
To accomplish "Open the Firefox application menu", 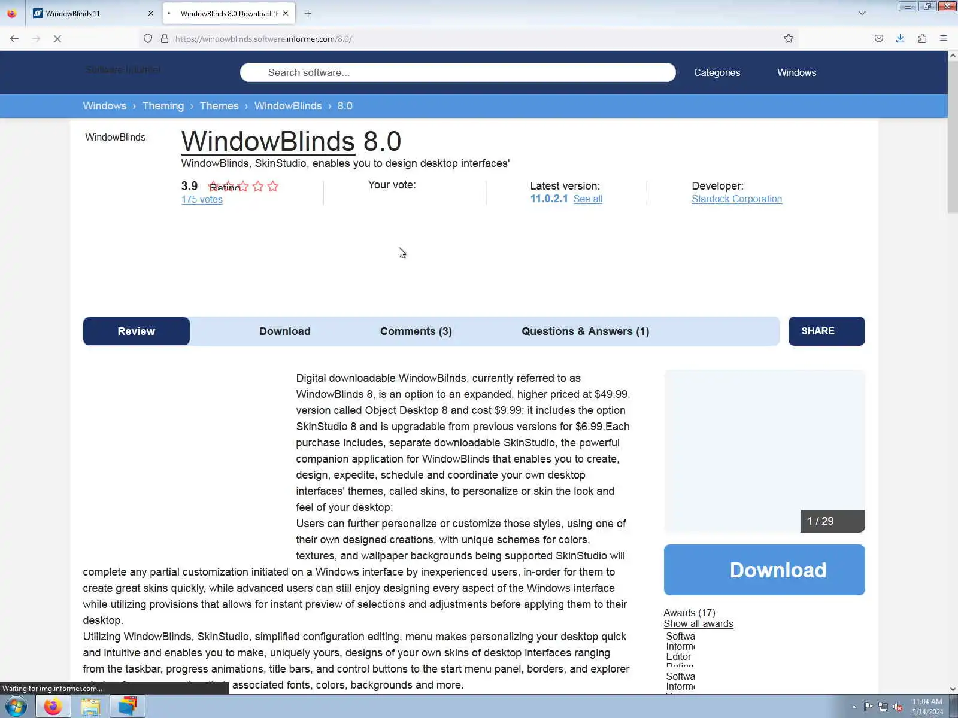I will [944, 38].
